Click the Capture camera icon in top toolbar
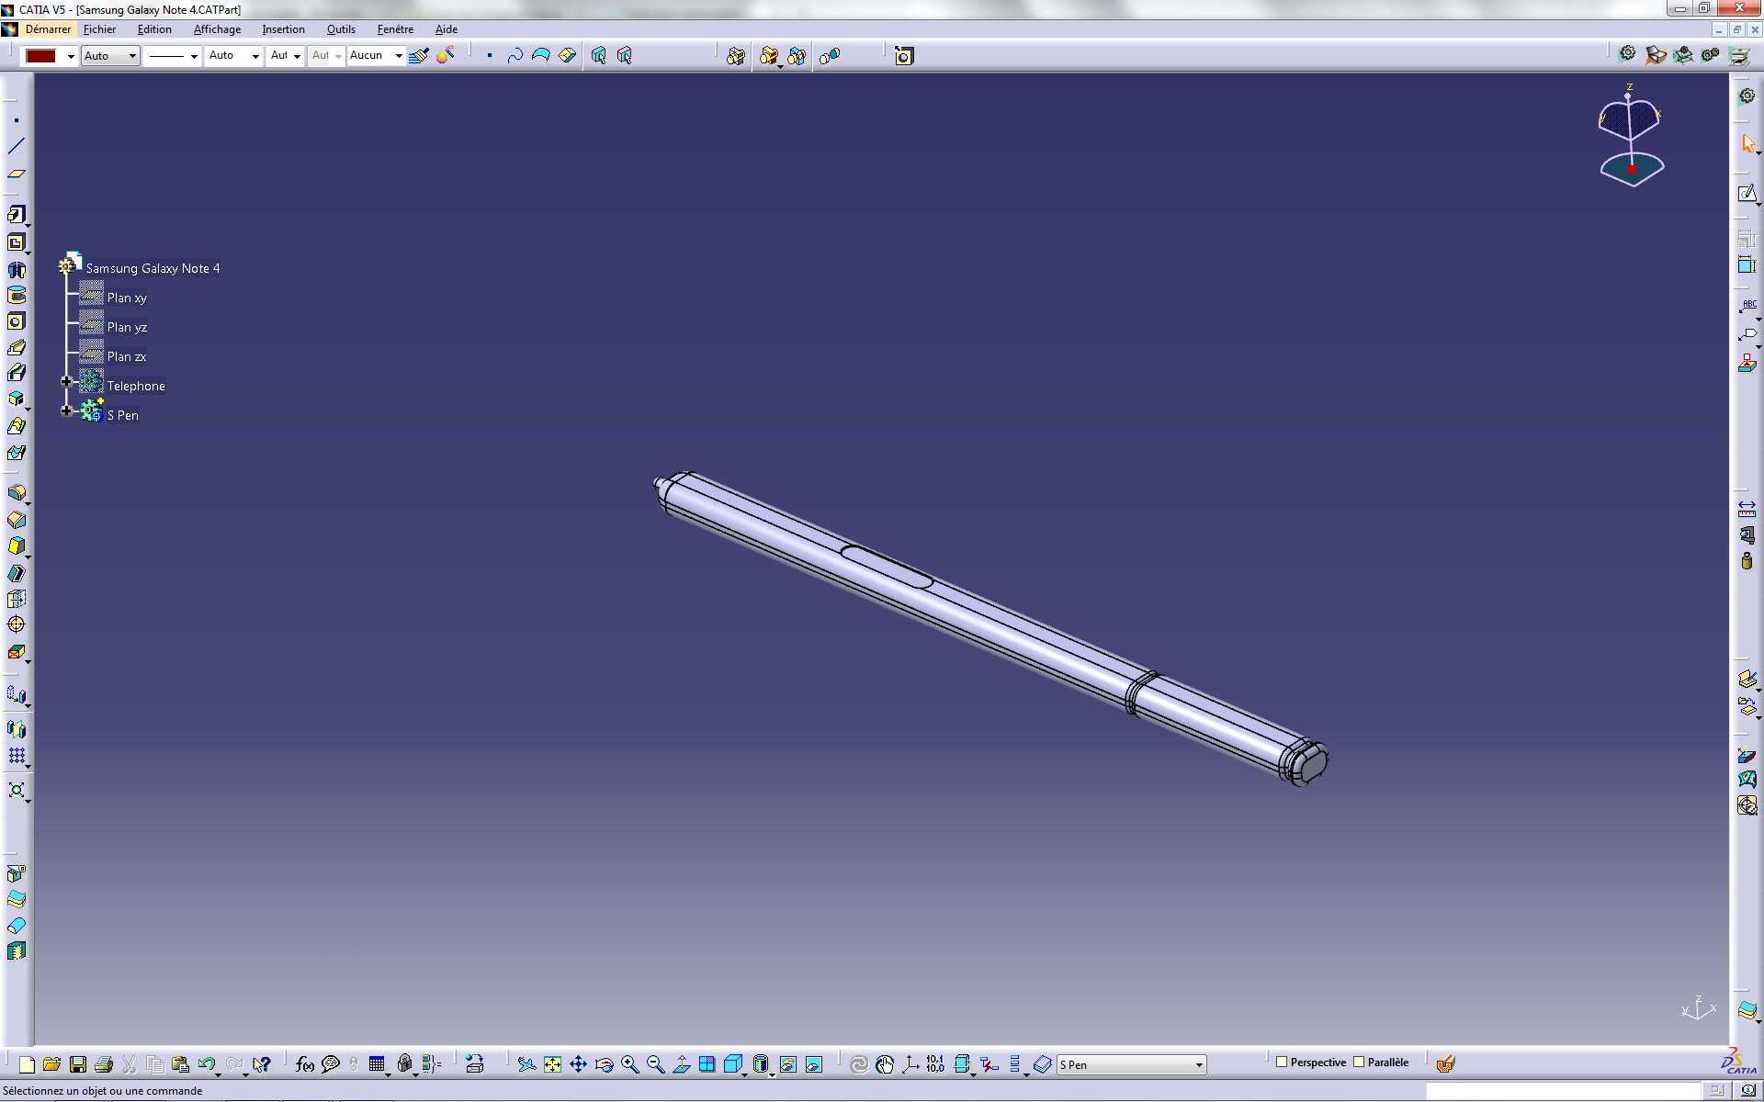 pos(904,56)
